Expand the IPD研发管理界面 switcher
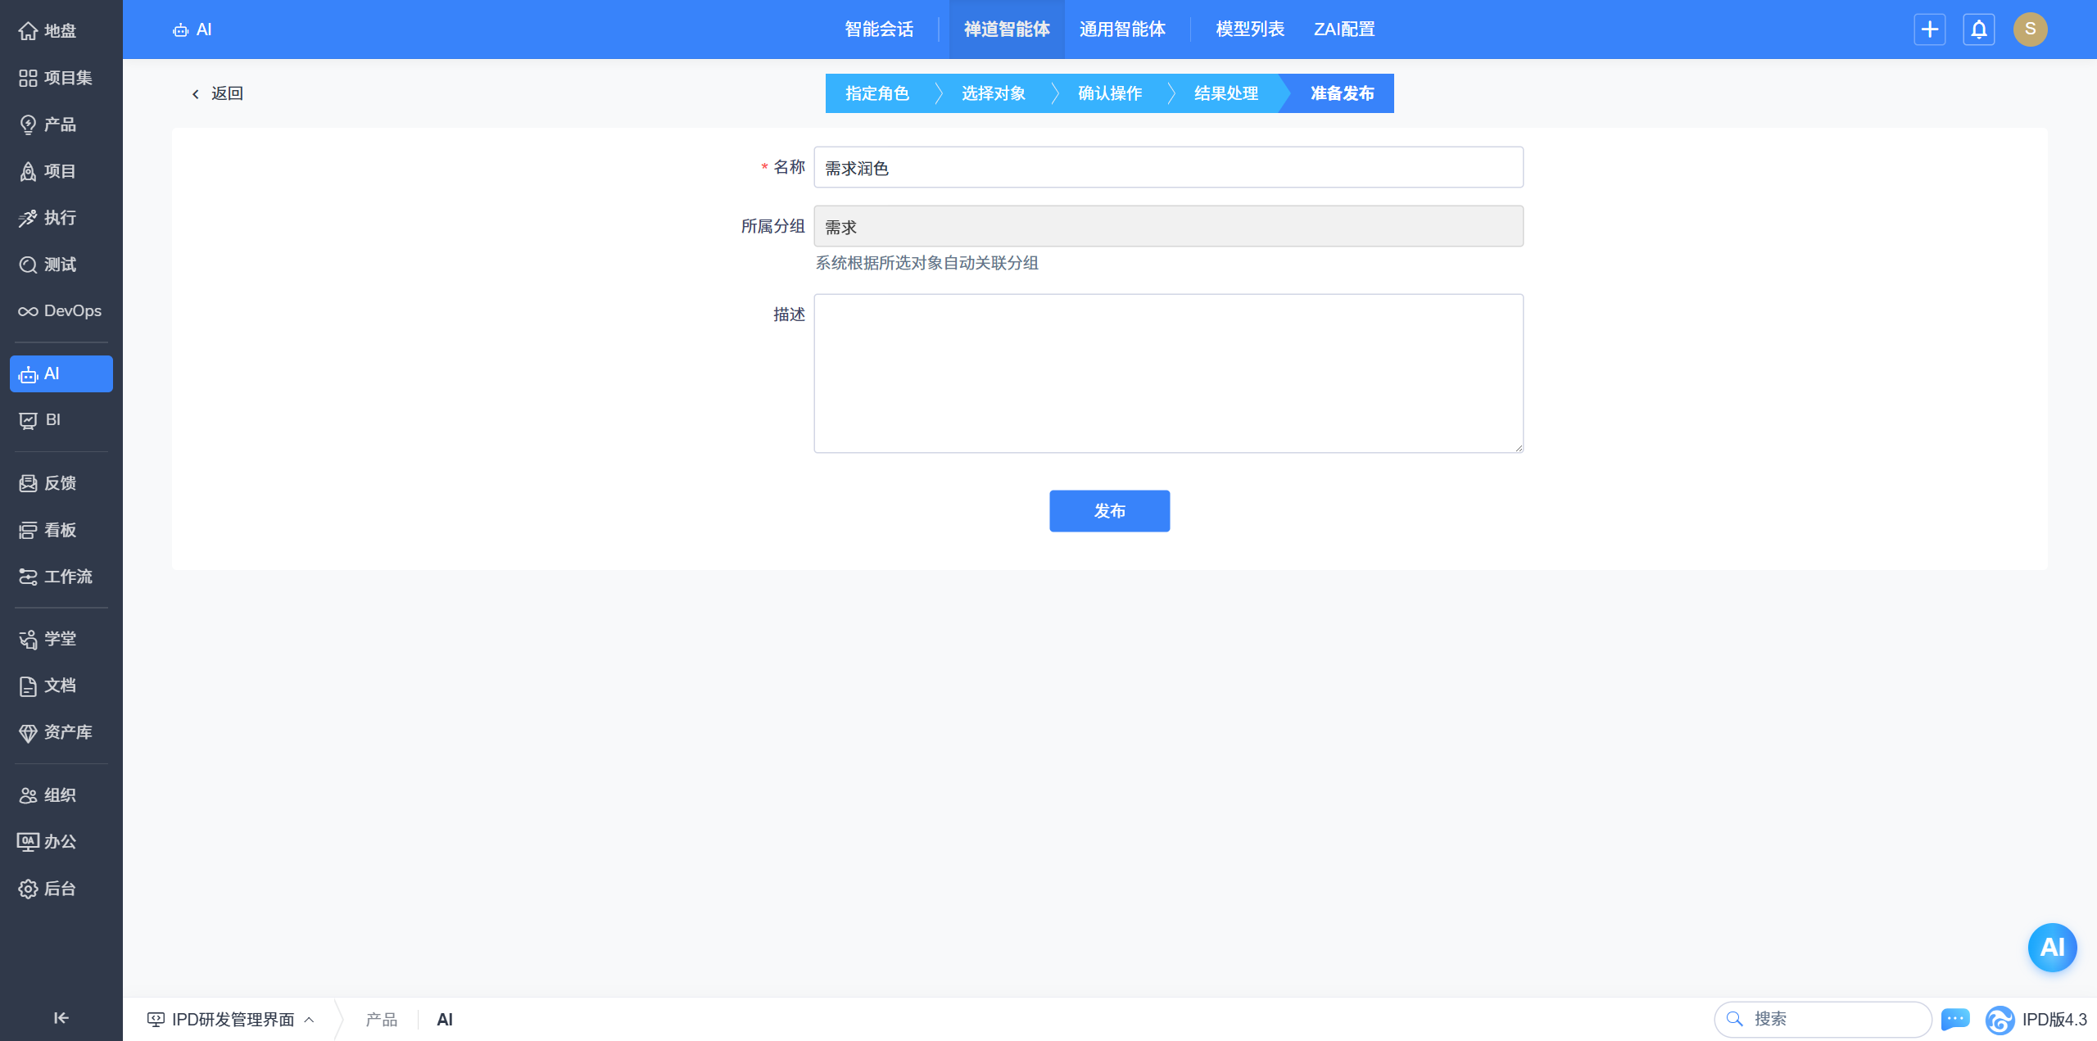Viewport: 2097px width, 1041px height. click(x=232, y=1019)
